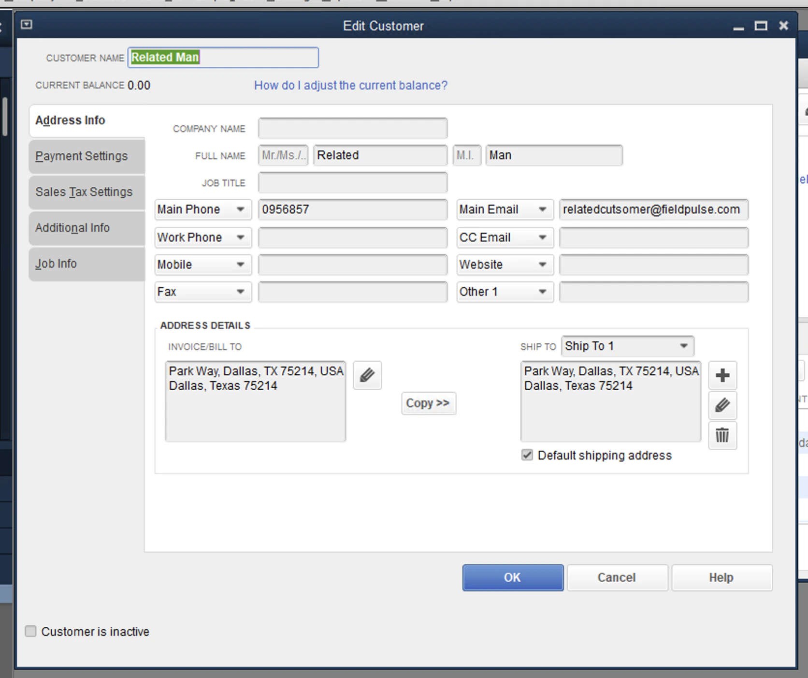Image resolution: width=808 pixels, height=678 pixels.
Task: Open the Other 1 type dropdown
Action: [505, 292]
